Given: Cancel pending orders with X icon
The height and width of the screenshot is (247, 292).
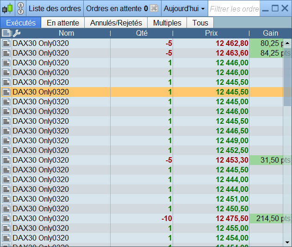Looking at the screenshot, I should pyautogui.click(x=154, y=8).
